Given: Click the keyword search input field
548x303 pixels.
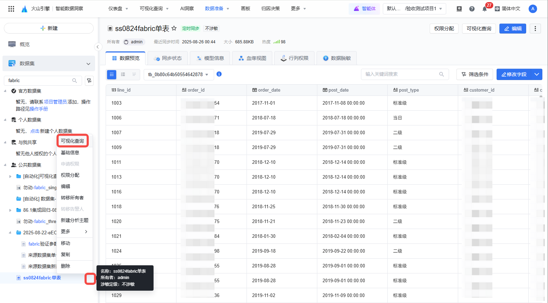Looking at the screenshot, I should [401, 74].
